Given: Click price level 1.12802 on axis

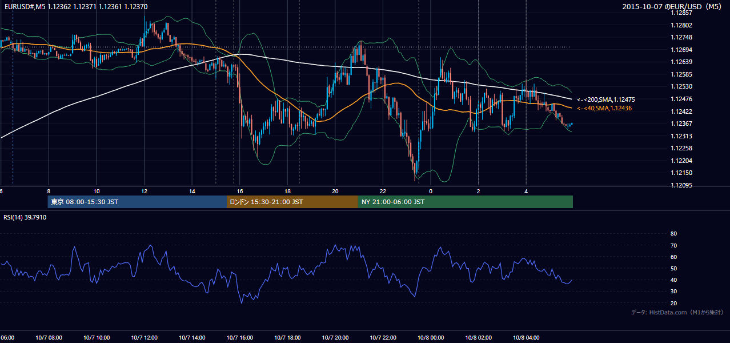Looking at the screenshot, I should click(682, 25).
